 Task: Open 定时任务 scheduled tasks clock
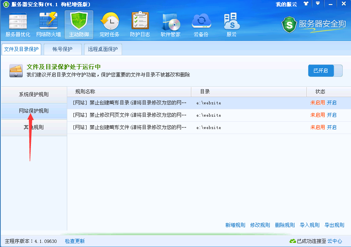[109, 25]
